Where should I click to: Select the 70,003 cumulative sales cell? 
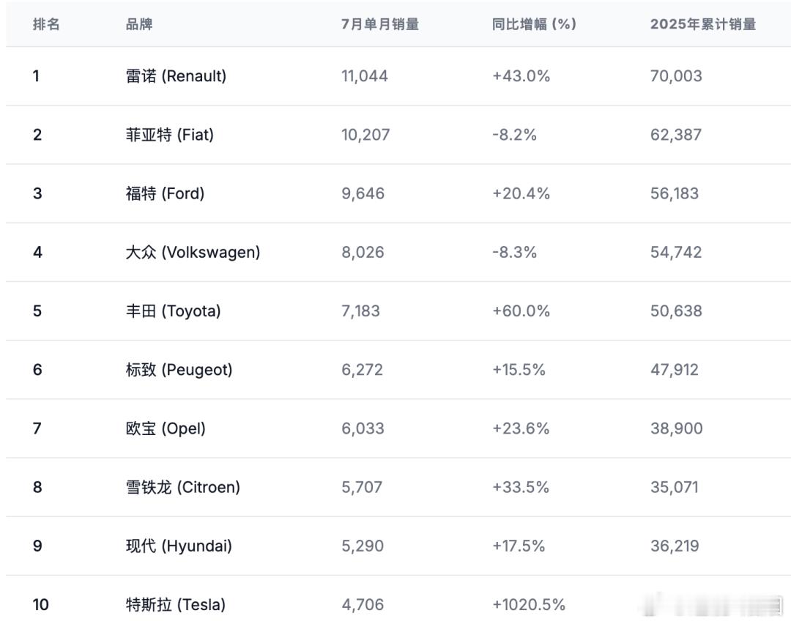point(676,76)
